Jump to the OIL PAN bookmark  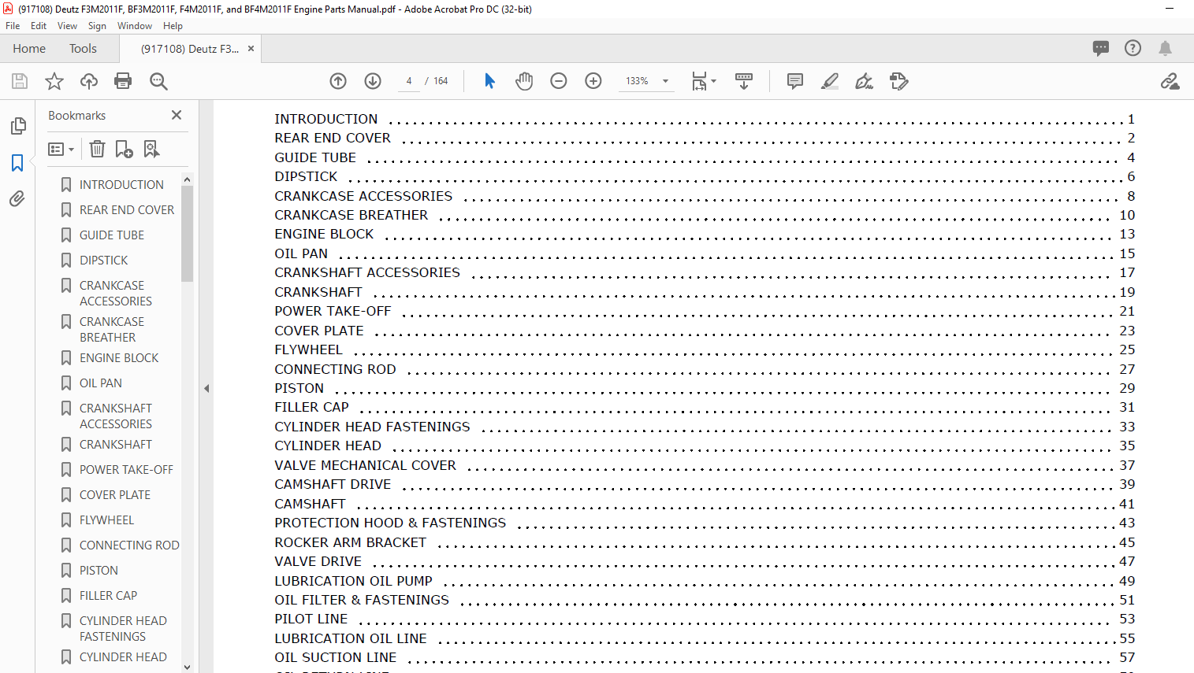[x=101, y=383]
